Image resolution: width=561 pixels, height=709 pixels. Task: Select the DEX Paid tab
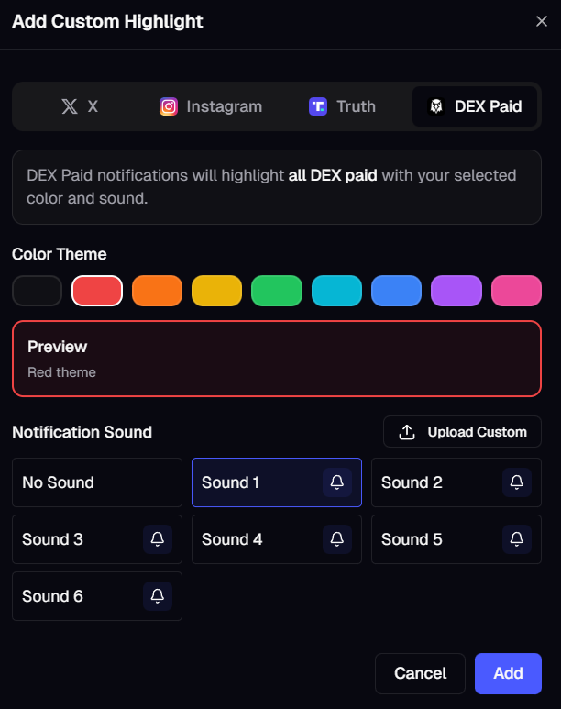[475, 106]
